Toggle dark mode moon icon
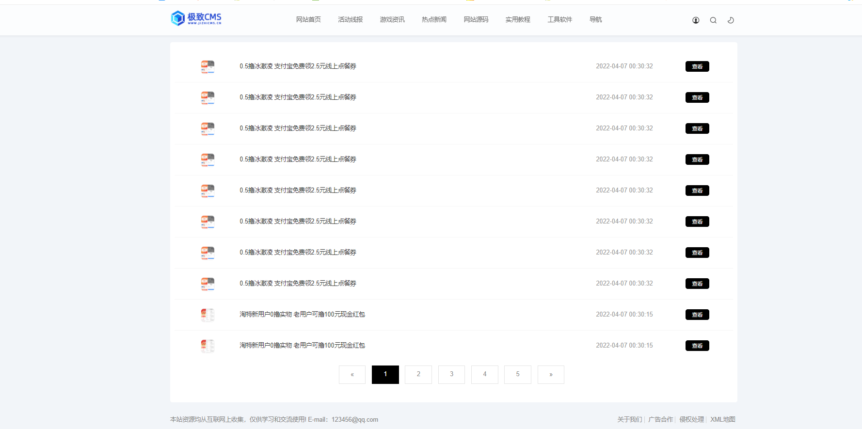Viewport: 862px width, 429px height. coord(731,20)
